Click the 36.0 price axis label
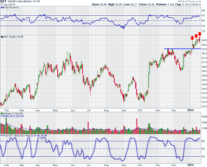Image resolution: width=207 pixels, height=167 pixels. 204,71
